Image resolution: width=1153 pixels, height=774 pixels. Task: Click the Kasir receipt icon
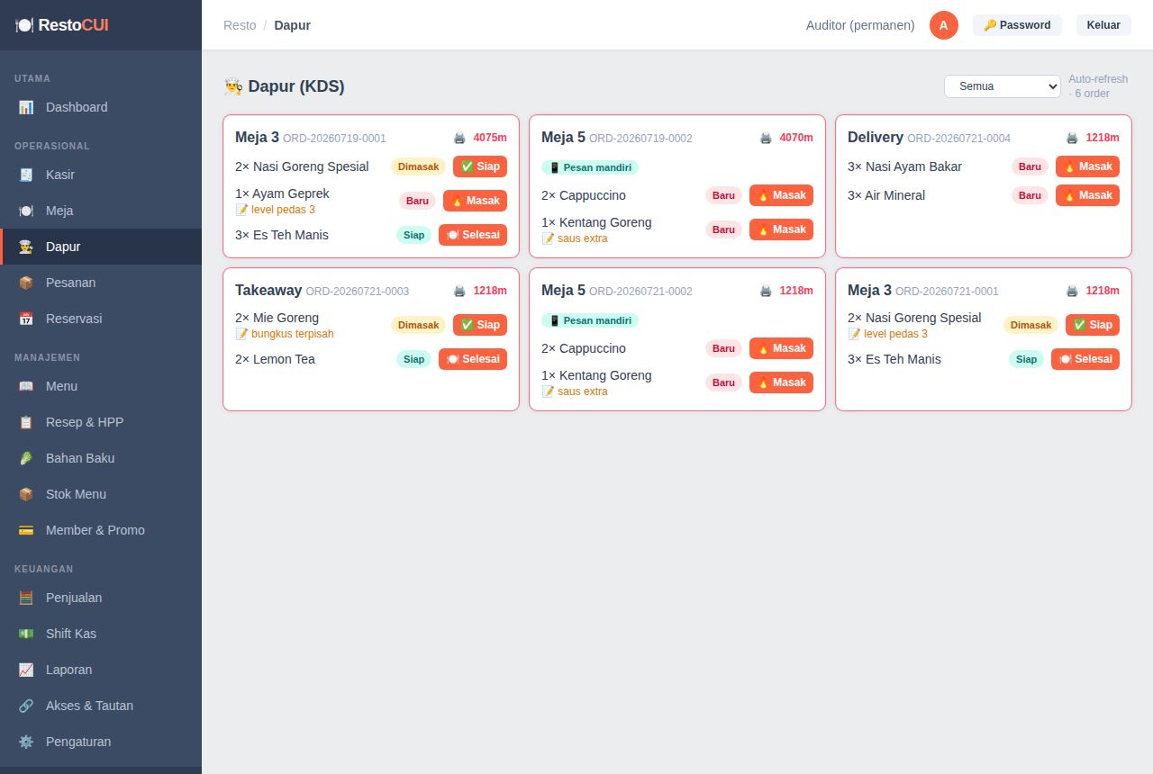(26, 175)
